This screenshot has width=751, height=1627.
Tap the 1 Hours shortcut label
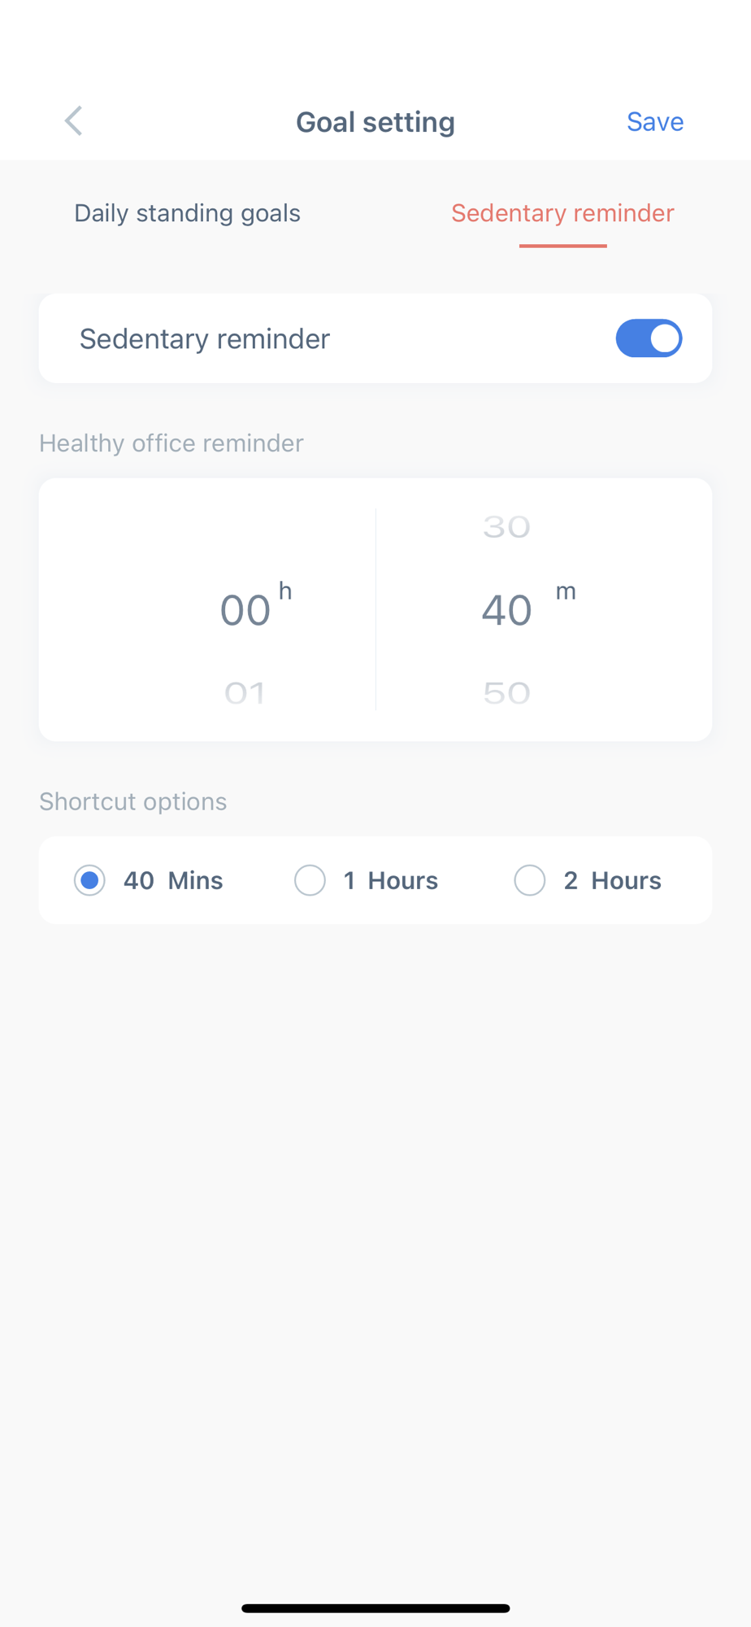tap(391, 880)
